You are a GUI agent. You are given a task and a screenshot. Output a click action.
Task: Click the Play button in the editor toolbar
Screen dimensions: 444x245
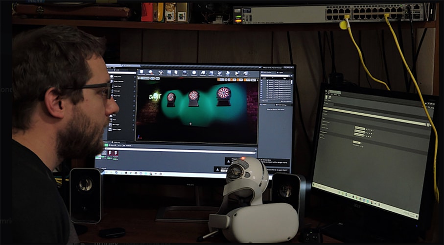[237, 73]
